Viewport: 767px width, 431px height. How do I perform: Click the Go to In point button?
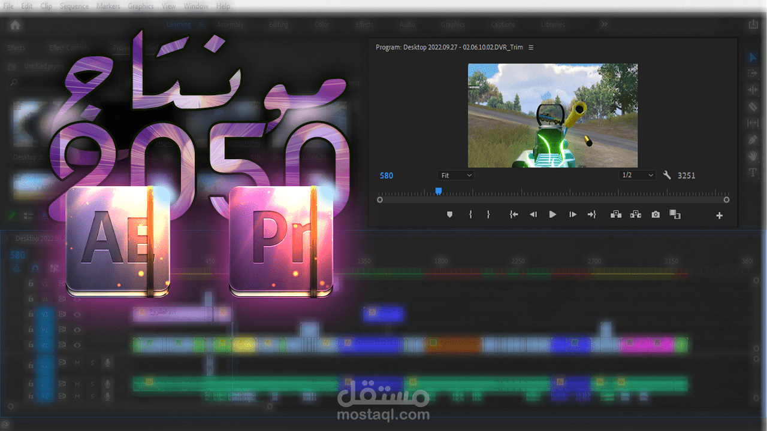(514, 214)
